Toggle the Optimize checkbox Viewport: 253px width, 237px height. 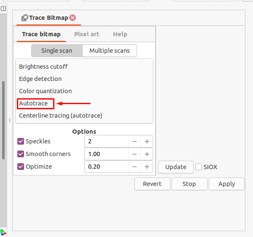tap(21, 167)
